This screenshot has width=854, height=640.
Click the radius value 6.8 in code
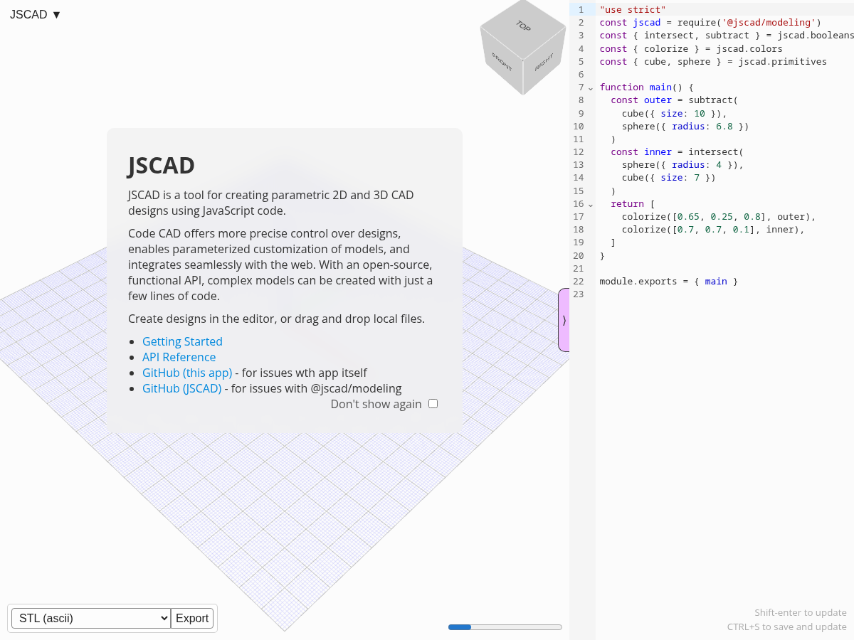coord(724,126)
